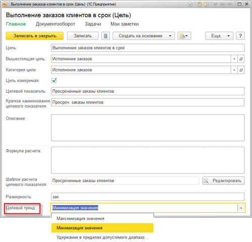This screenshot has height=242, width=252.
Task: Switch to the Документооборот tab
Action: pos(55,24)
